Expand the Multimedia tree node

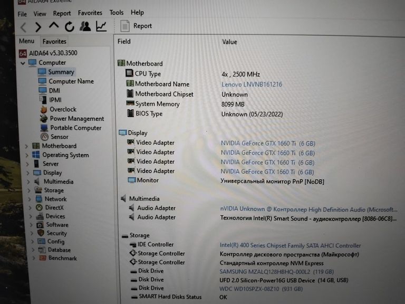pos(28,182)
